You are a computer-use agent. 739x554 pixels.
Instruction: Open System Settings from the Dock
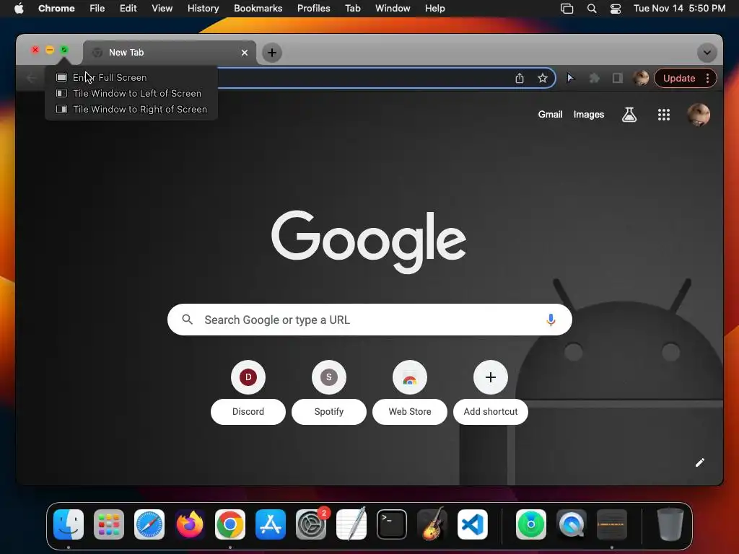311,524
